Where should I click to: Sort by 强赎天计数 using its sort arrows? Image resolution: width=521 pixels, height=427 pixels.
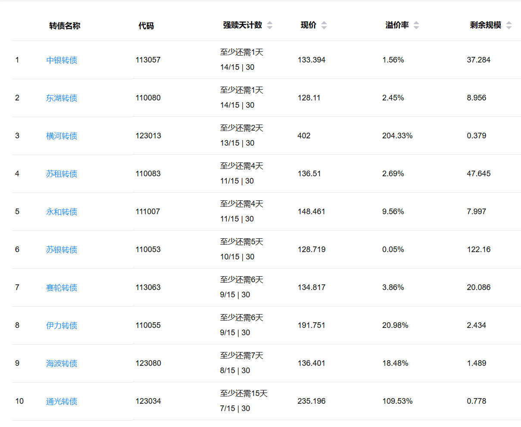[270, 25]
